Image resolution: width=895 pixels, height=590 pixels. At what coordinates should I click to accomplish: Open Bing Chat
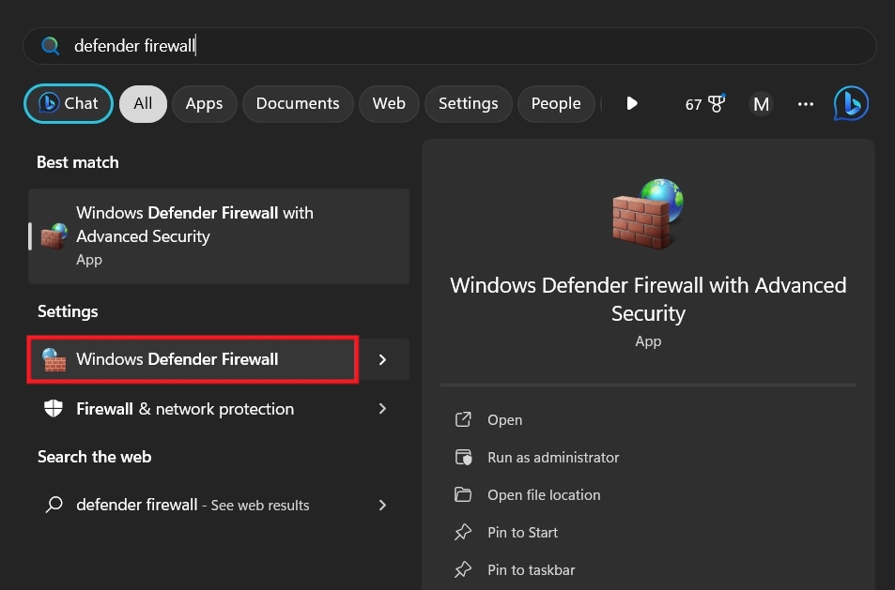click(68, 103)
